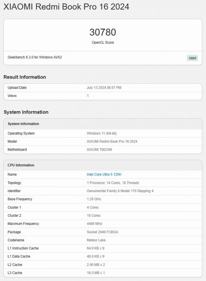Click the L1 Data Cache label
The image size is (206, 281).
[19, 256]
